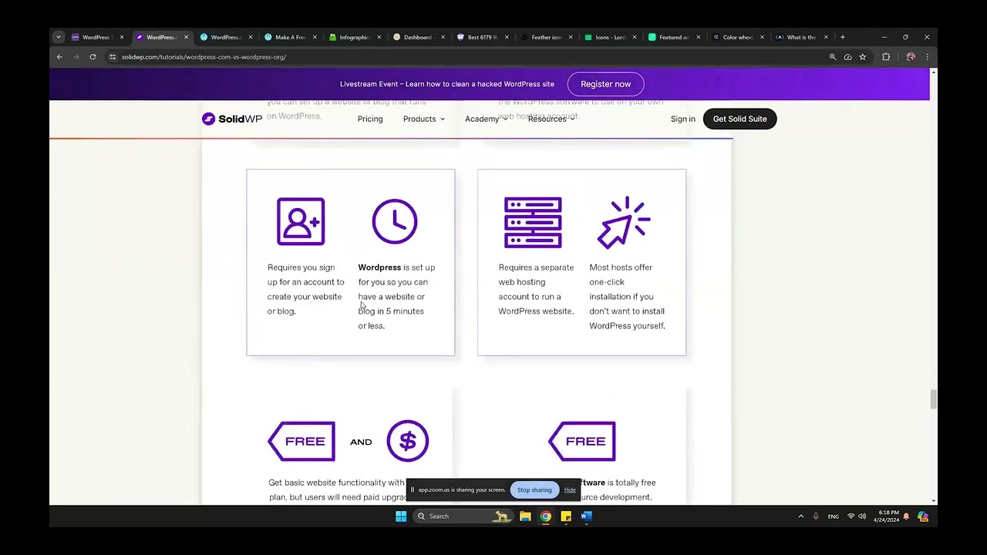This screenshot has width=987, height=555.
Task: Click the Wi-Fi network icon in the tray
Action: [851, 516]
